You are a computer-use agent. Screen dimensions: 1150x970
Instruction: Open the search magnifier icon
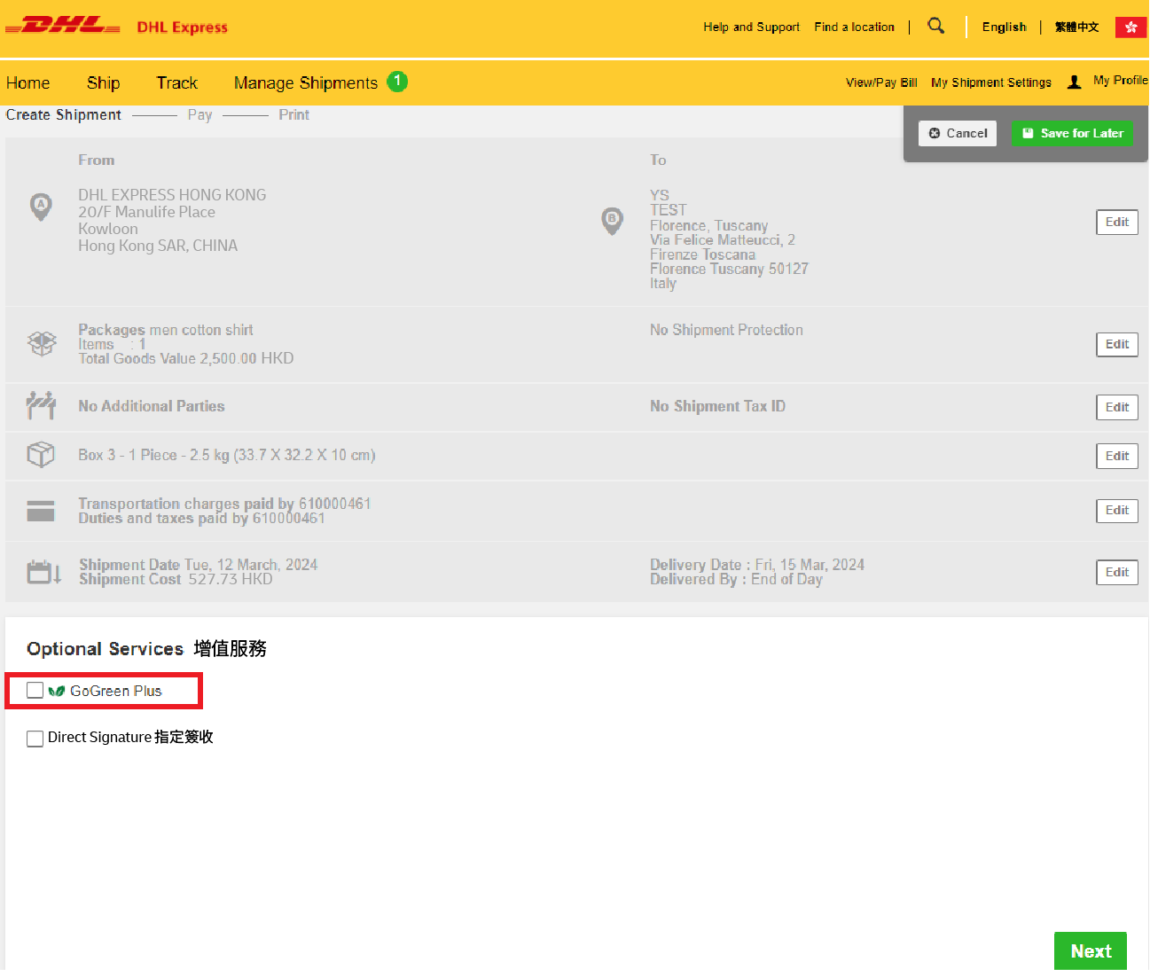point(935,26)
